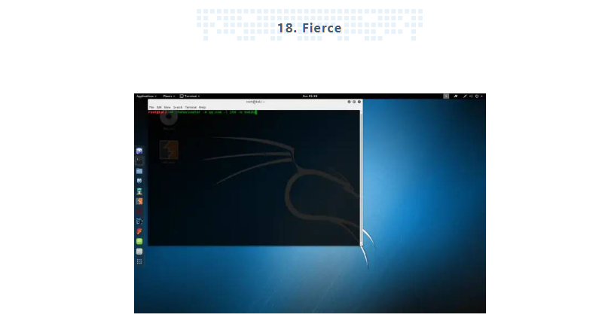The height and width of the screenshot is (336, 611).
Task: Show all applications grid
Action: point(139,261)
